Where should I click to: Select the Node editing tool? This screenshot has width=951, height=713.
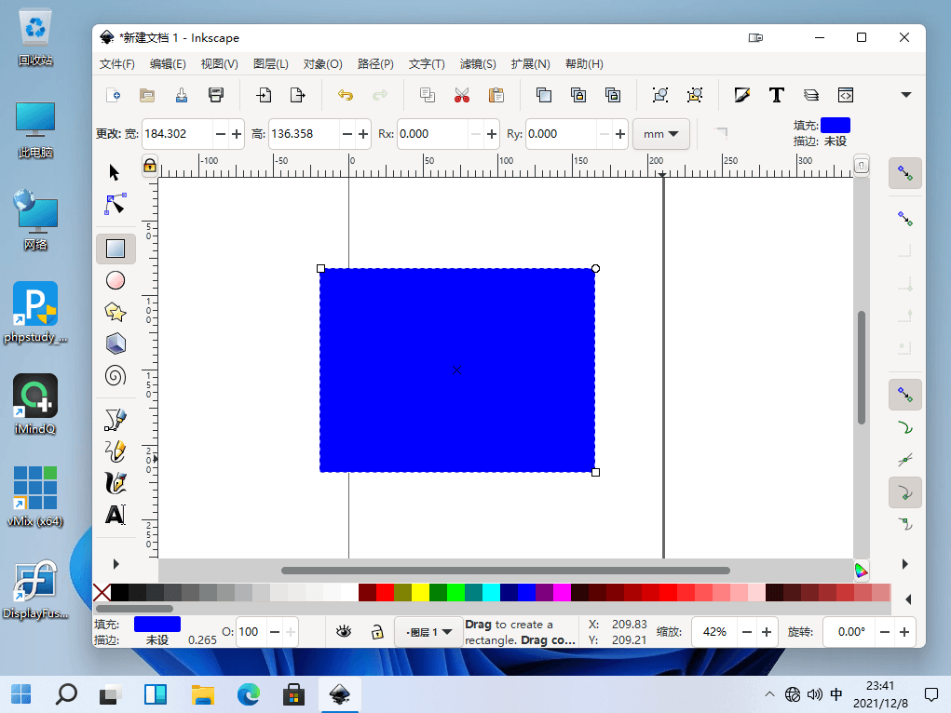pos(115,205)
